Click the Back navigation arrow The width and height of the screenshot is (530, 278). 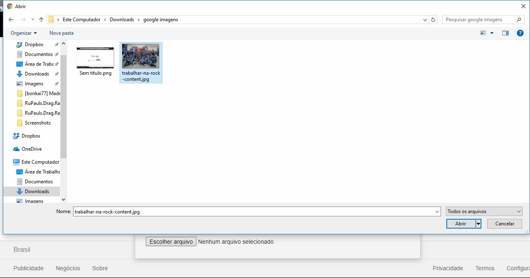(x=11, y=20)
